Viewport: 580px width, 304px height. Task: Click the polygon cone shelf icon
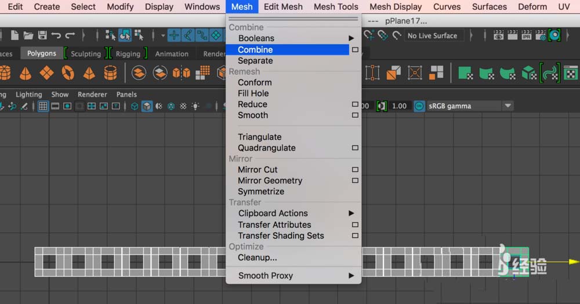26,73
